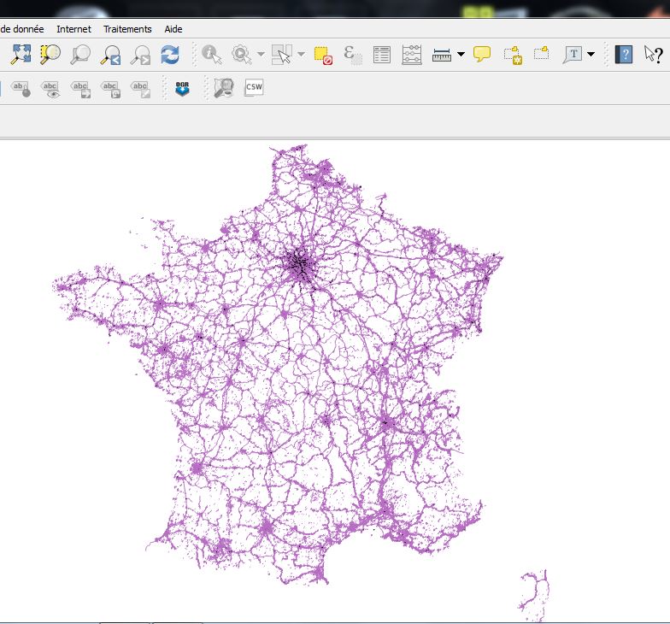Open the attribute table

381,55
